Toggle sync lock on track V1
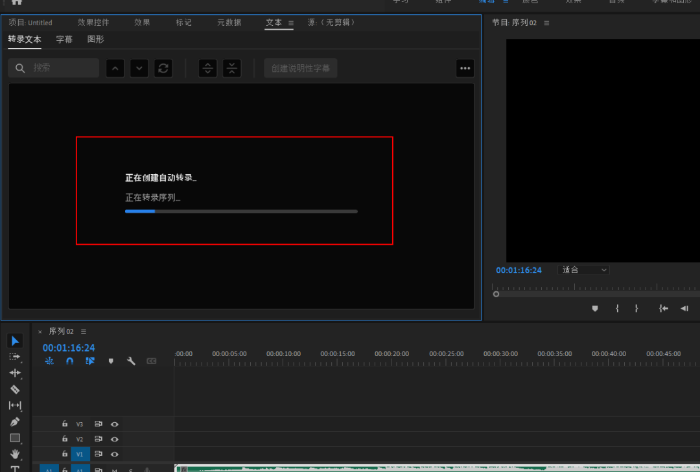The height and width of the screenshot is (472, 700). [99, 454]
